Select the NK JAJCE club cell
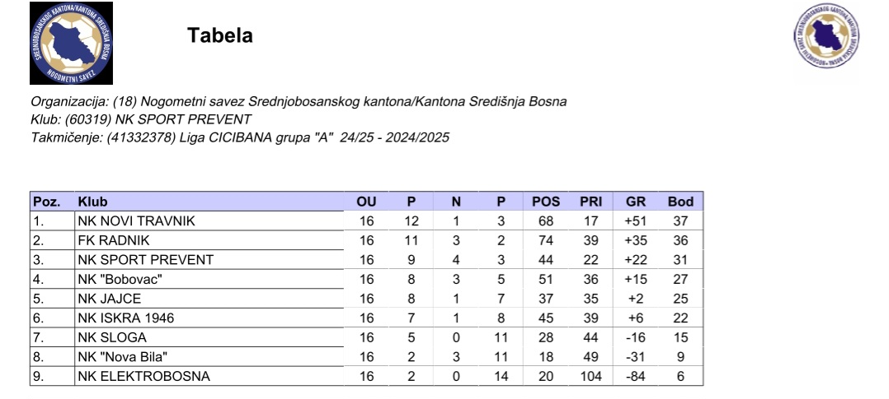Viewport: 889px width, 399px height. [209, 299]
